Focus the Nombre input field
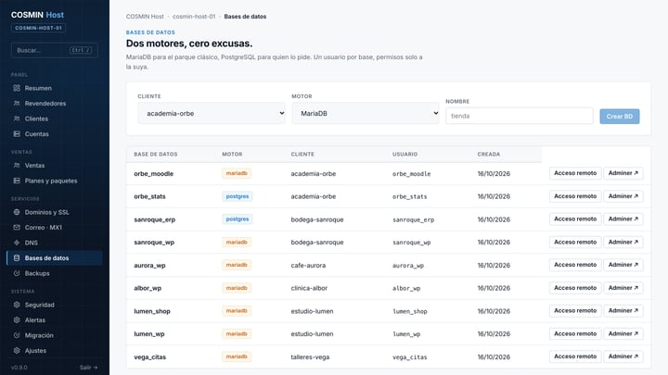The image size is (668, 375). pos(519,116)
